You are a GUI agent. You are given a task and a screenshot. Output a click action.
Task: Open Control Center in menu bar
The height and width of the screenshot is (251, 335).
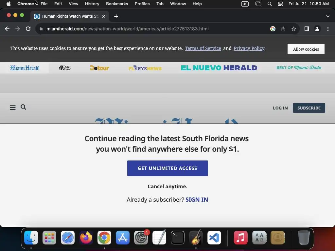click(x=280, y=4)
